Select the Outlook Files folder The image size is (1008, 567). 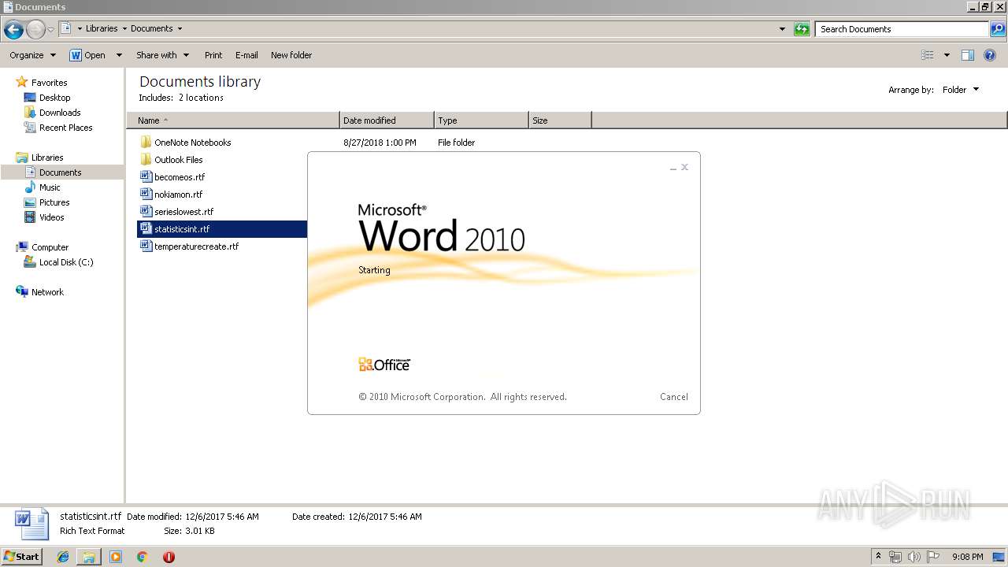pos(178,160)
